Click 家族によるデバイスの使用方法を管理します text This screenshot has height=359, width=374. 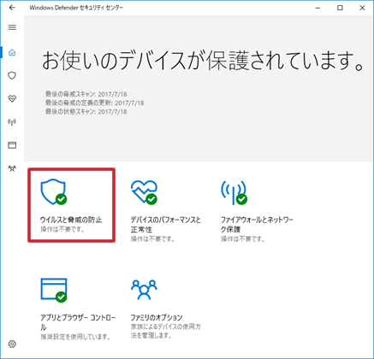coord(166,331)
